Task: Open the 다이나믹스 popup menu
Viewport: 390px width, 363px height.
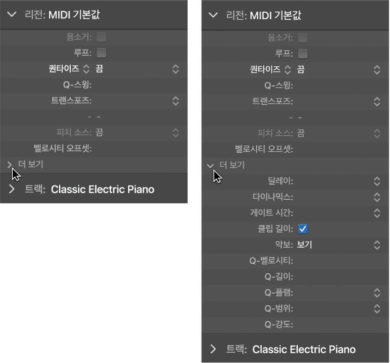Action: [377, 197]
